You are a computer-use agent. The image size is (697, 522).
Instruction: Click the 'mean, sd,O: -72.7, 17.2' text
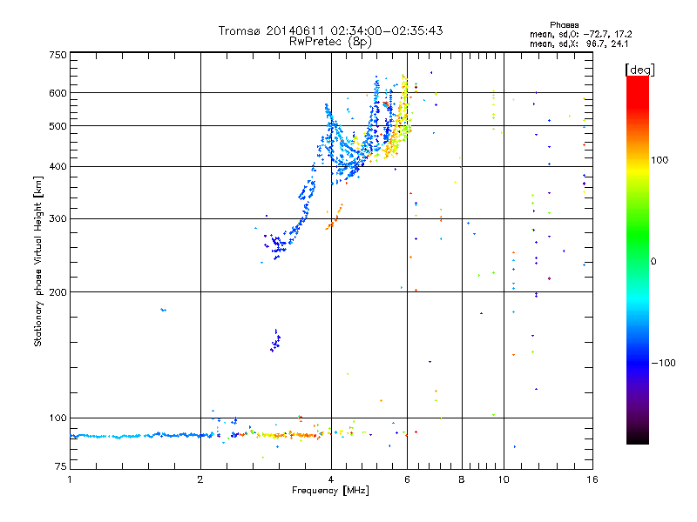pyautogui.click(x=580, y=35)
